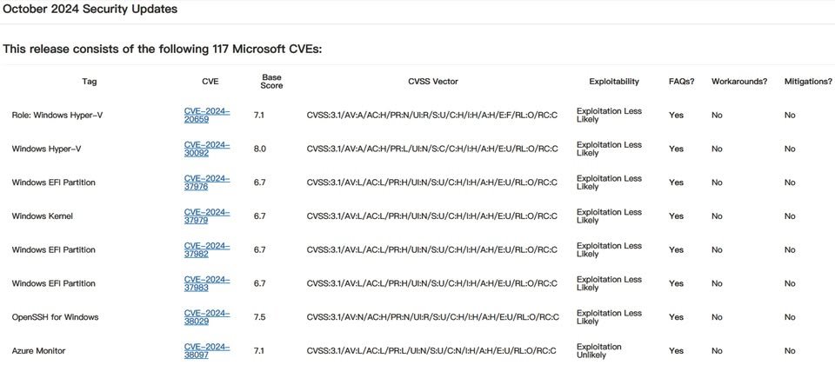Image resolution: width=835 pixels, height=365 pixels.
Task: Click the Workarounds 'No' cell in Azure Monitor row
Action: [717, 350]
